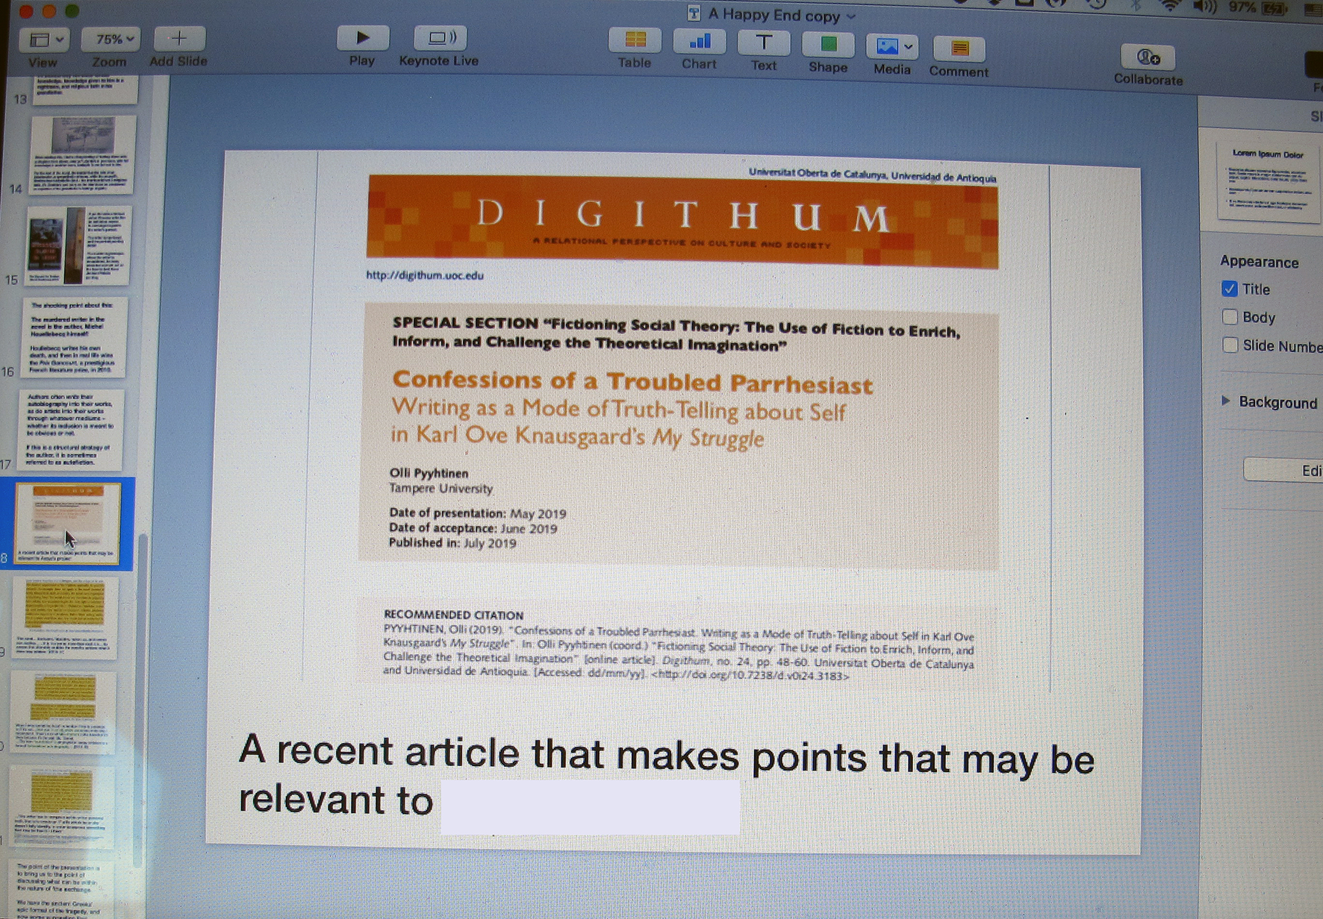Add a Comment to the slide

pyautogui.click(x=959, y=49)
